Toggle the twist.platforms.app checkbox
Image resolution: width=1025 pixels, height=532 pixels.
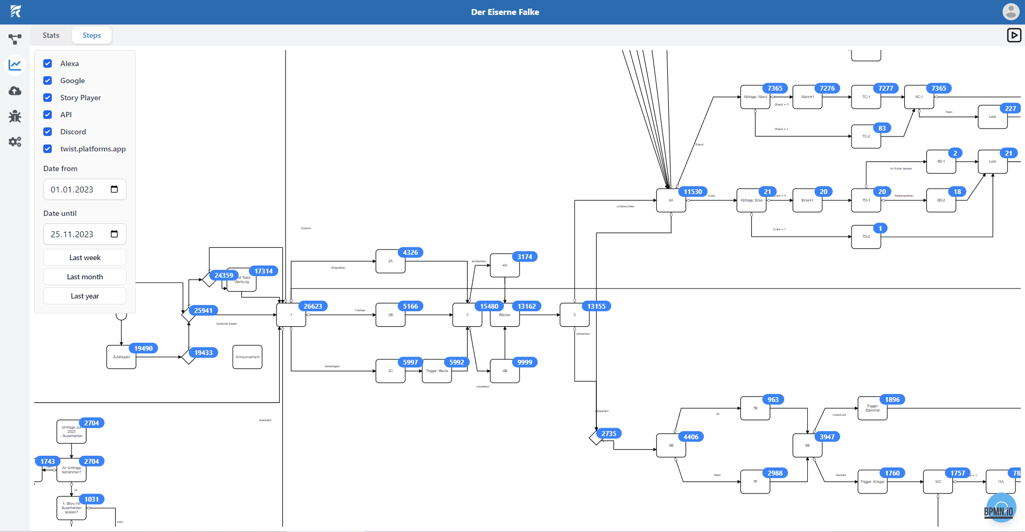pyautogui.click(x=48, y=149)
